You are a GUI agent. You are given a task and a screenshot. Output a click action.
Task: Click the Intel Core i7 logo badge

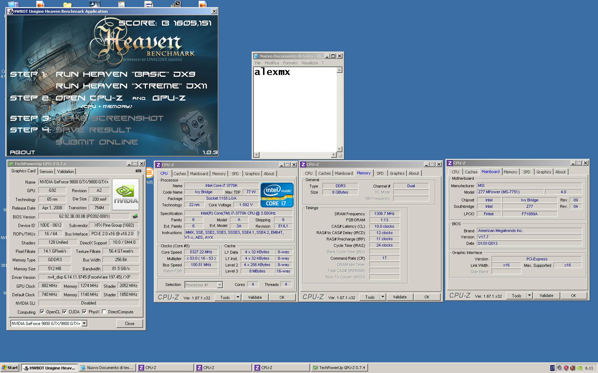(x=277, y=195)
